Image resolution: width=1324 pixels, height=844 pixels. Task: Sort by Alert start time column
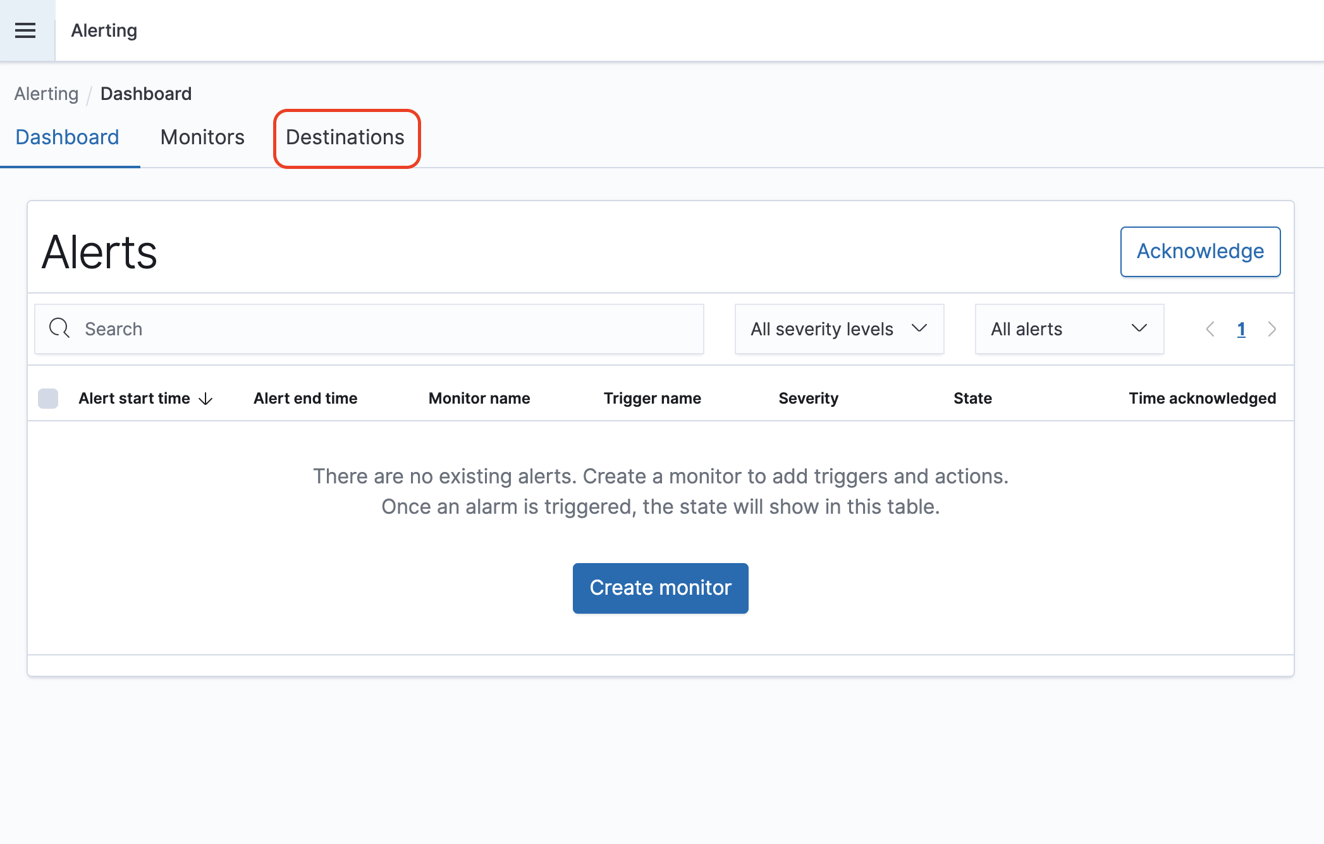[135, 399]
